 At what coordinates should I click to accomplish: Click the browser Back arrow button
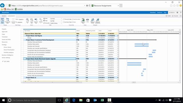click(x=2, y=5)
